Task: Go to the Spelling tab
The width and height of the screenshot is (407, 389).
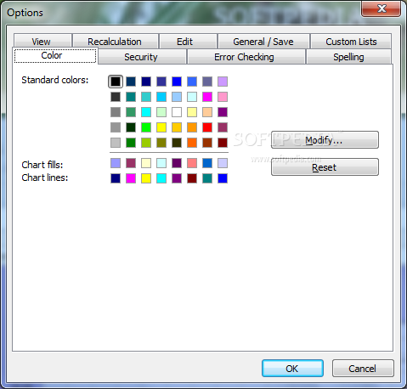Action: tap(348, 57)
